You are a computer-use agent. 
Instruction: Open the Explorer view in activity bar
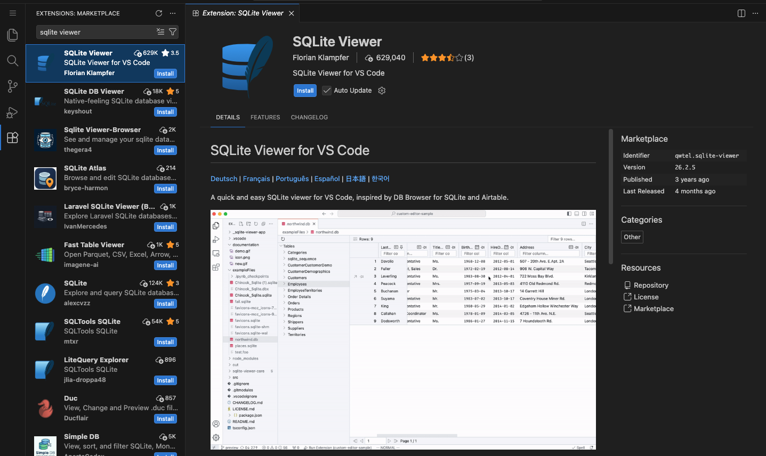[x=13, y=35]
